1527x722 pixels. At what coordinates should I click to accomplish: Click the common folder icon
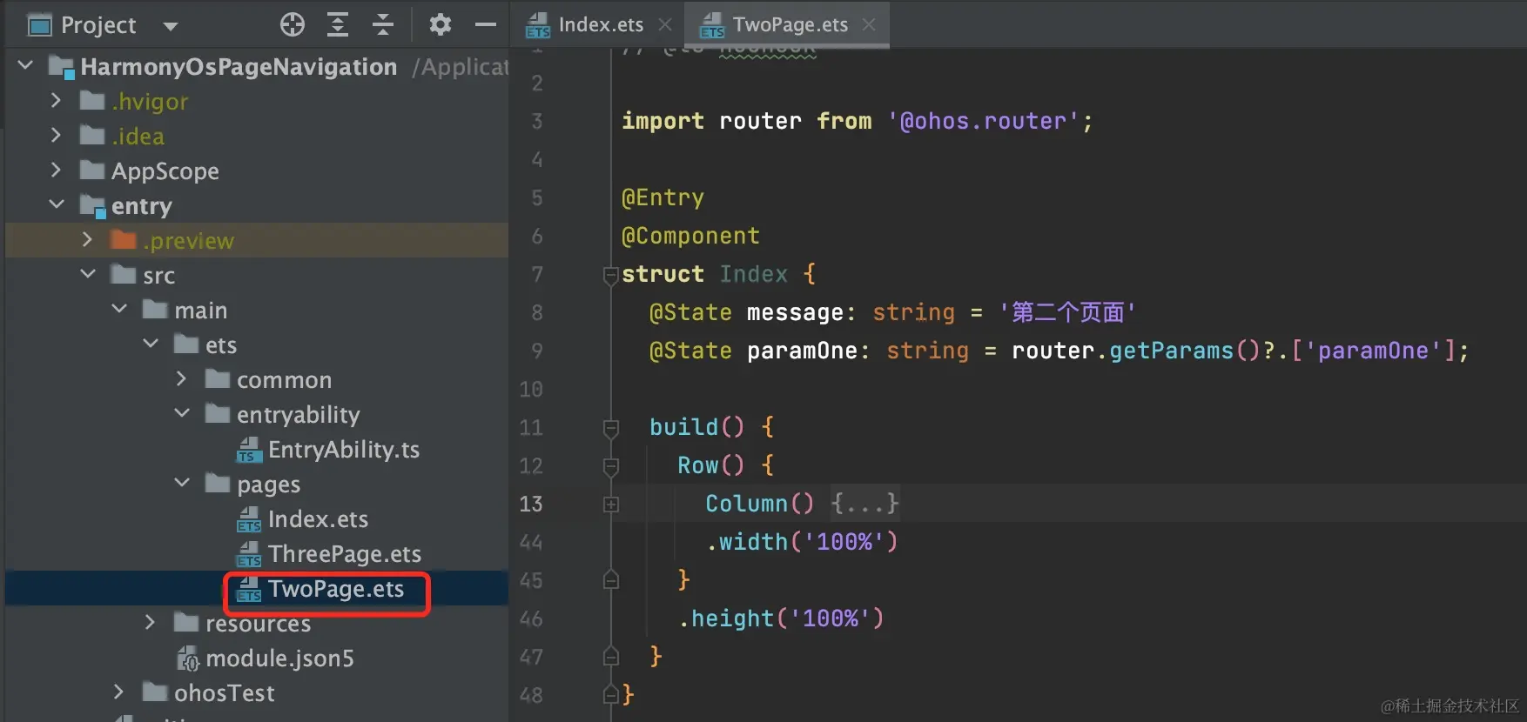point(218,379)
